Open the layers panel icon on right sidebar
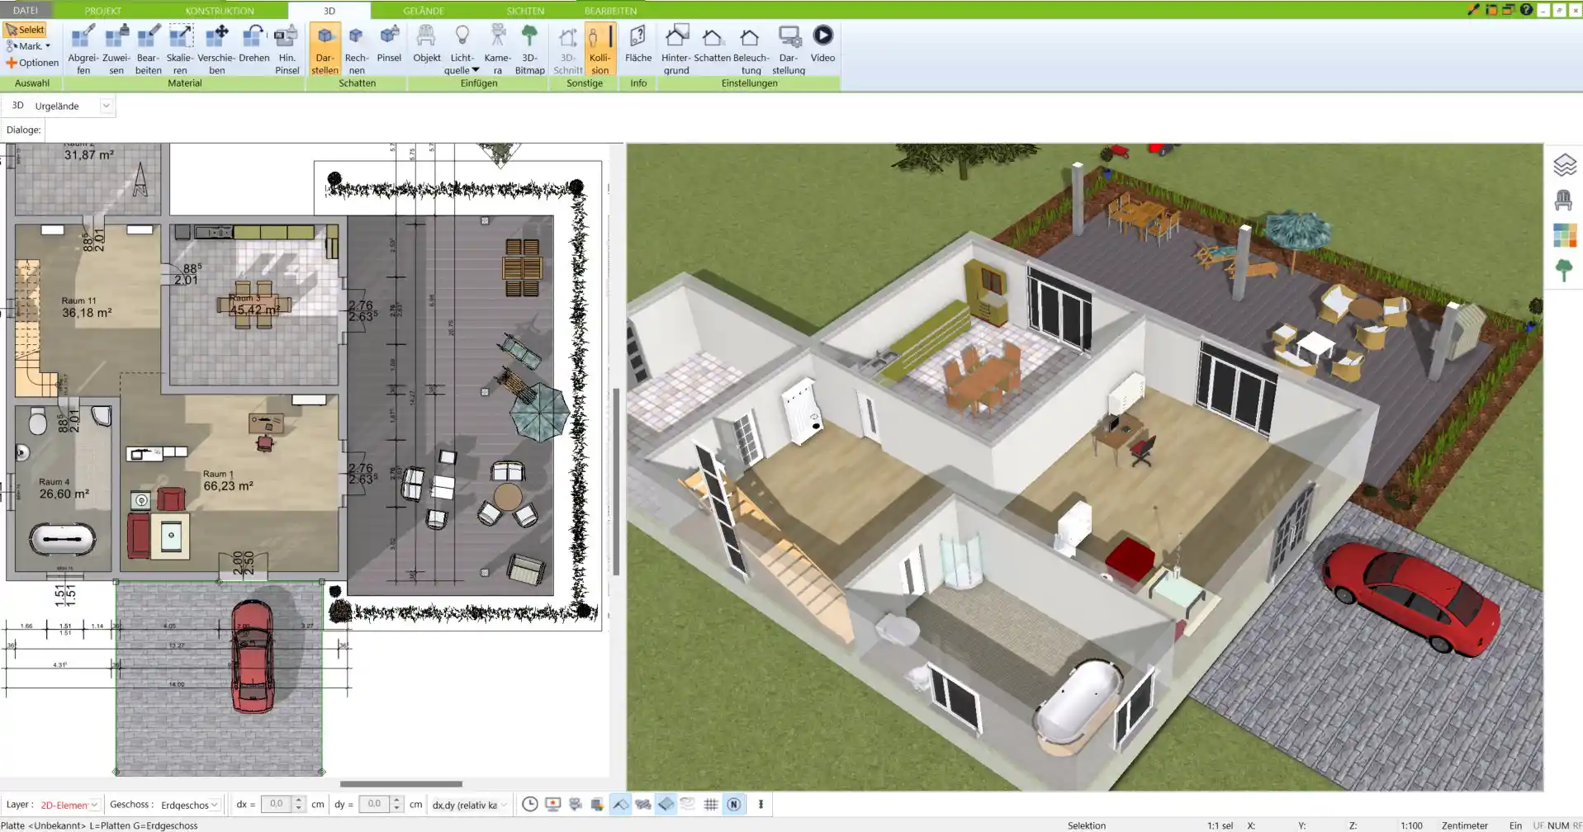This screenshot has width=1583, height=832. (x=1564, y=165)
